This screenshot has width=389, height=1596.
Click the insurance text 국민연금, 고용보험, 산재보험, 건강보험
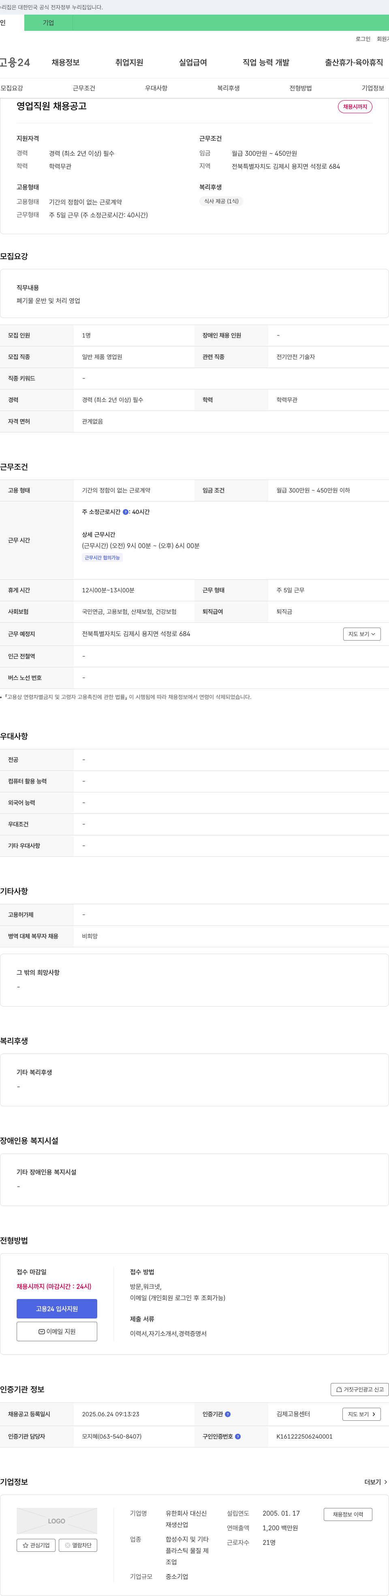129,611
